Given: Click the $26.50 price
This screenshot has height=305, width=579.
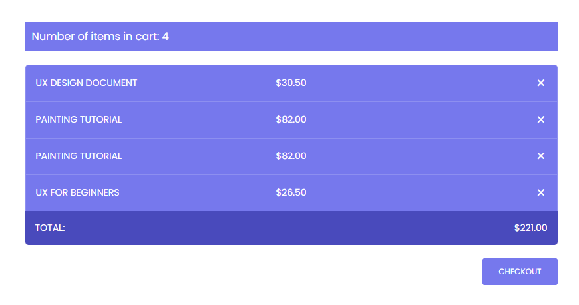Looking at the screenshot, I should coord(291,192).
